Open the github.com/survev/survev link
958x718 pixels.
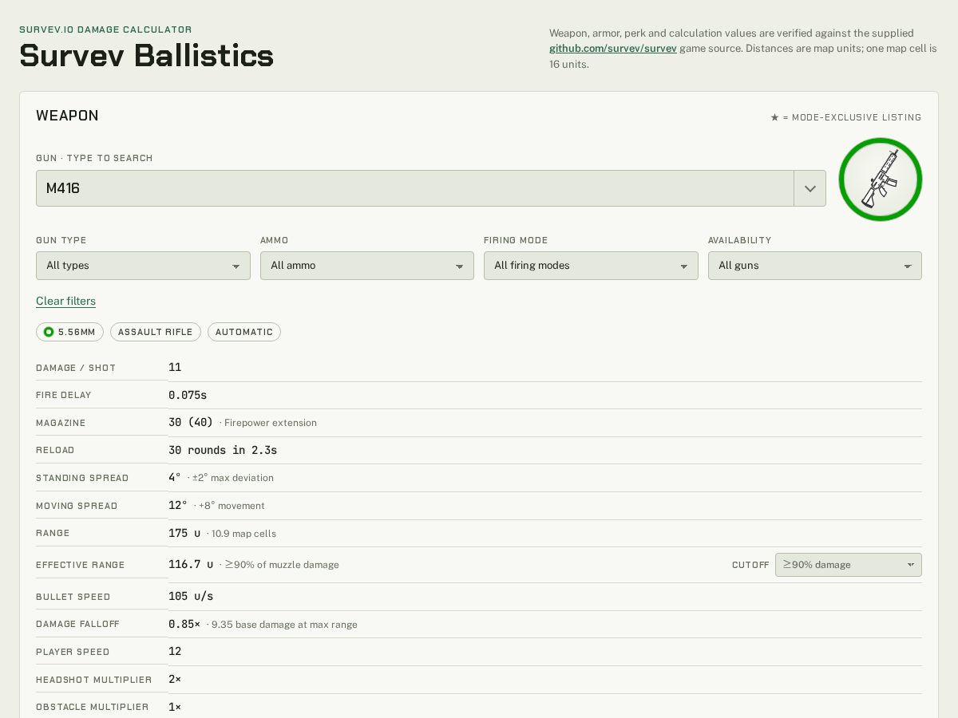tap(612, 49)
